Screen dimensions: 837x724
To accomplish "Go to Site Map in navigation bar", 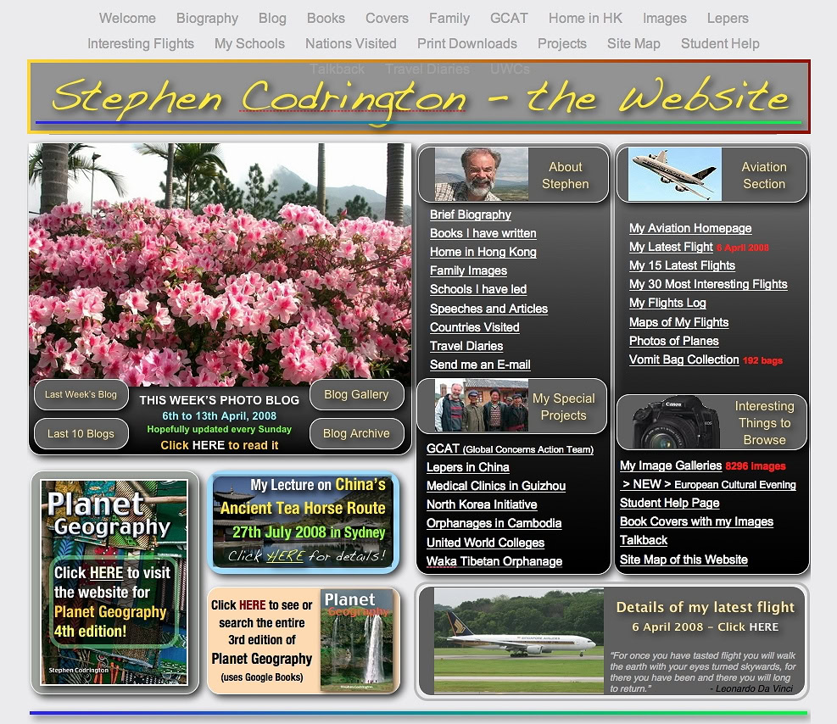I will 633,43.
